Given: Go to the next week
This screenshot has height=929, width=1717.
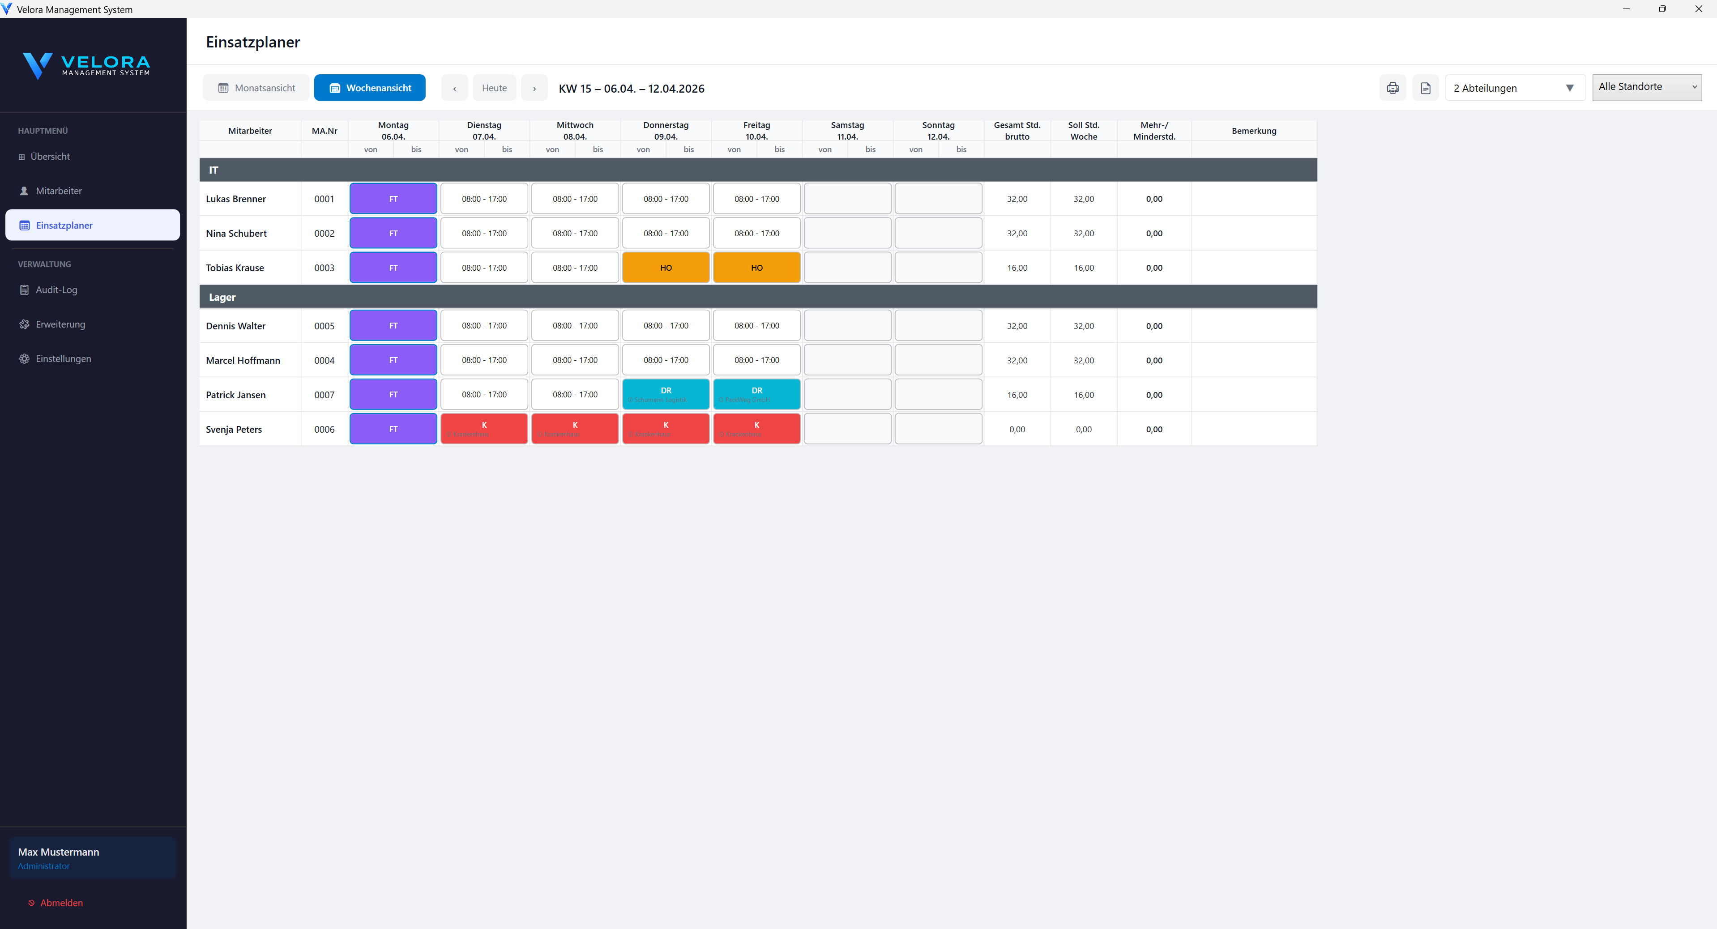Looking at the screenshot, I should (x=534, y=88).
